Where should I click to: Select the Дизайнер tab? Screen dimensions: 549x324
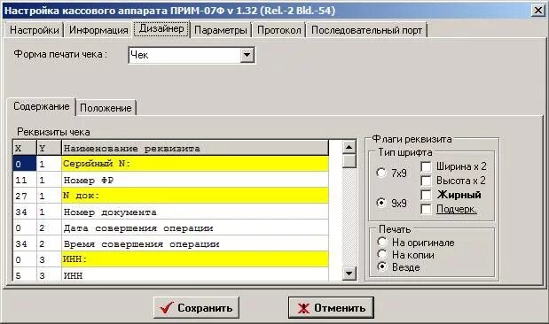[x=161, y=28]
